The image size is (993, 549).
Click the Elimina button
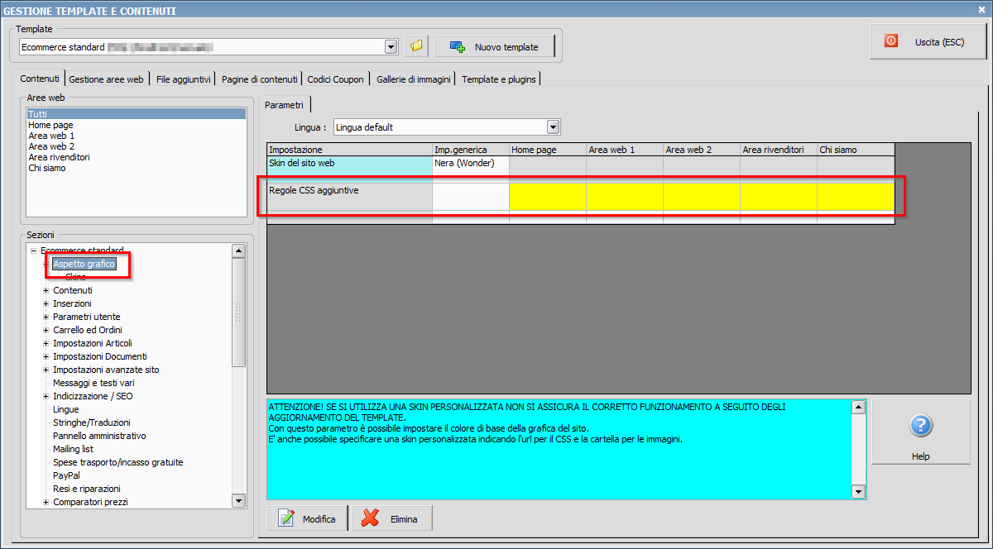tap(392, 518)
